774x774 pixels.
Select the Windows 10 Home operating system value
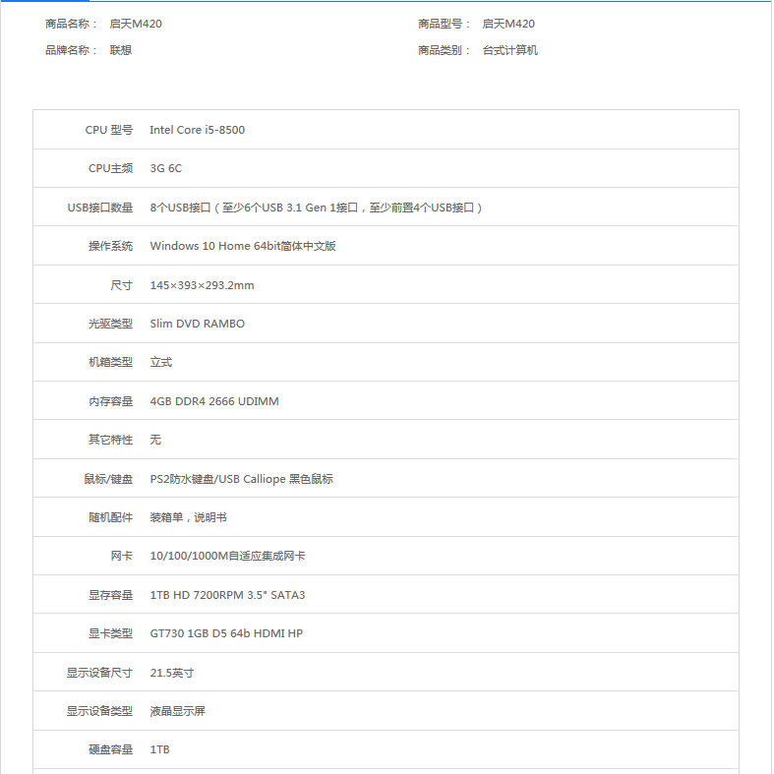(242, 246)
